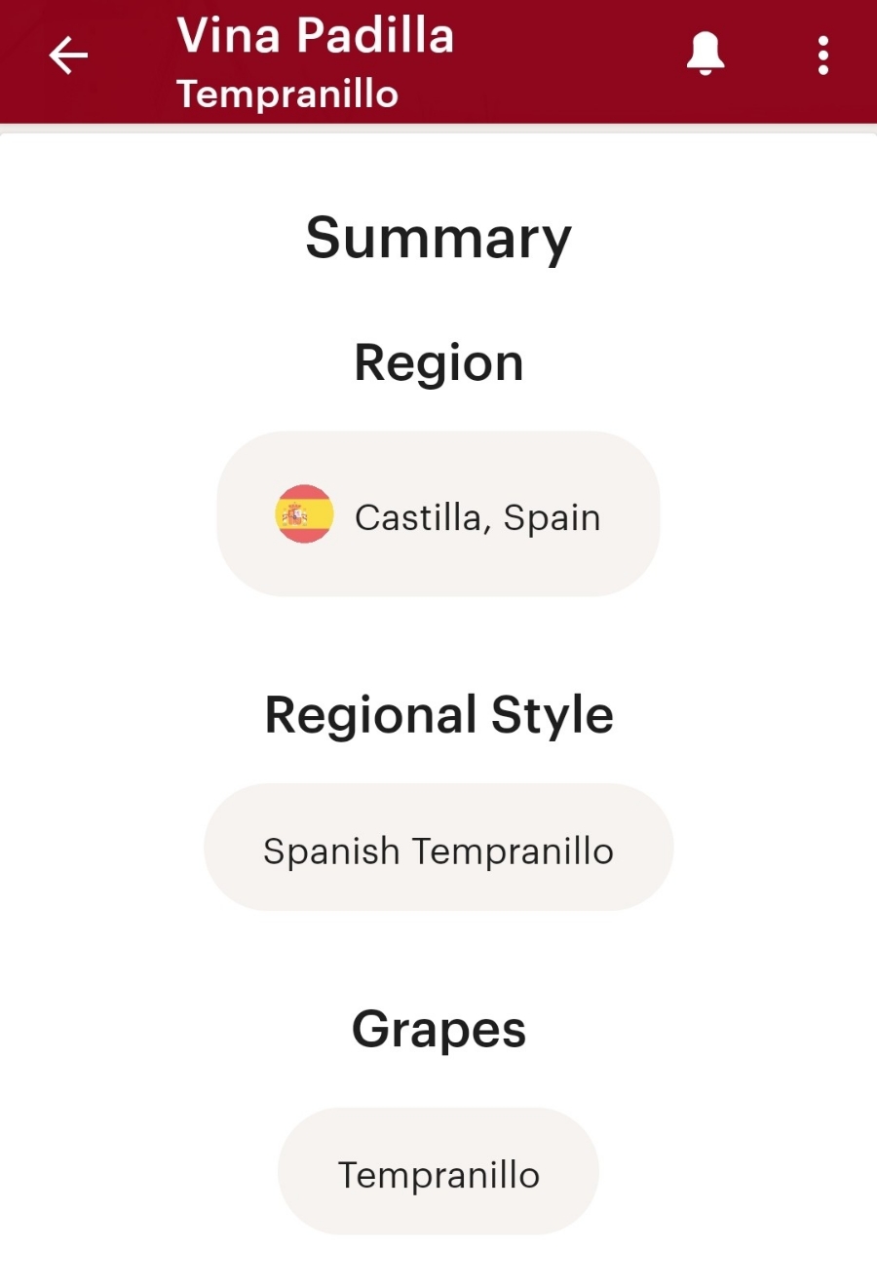Click the word 'Vina' in the title
This screenshot has height=1286, width=877.
tap(230, 36)
